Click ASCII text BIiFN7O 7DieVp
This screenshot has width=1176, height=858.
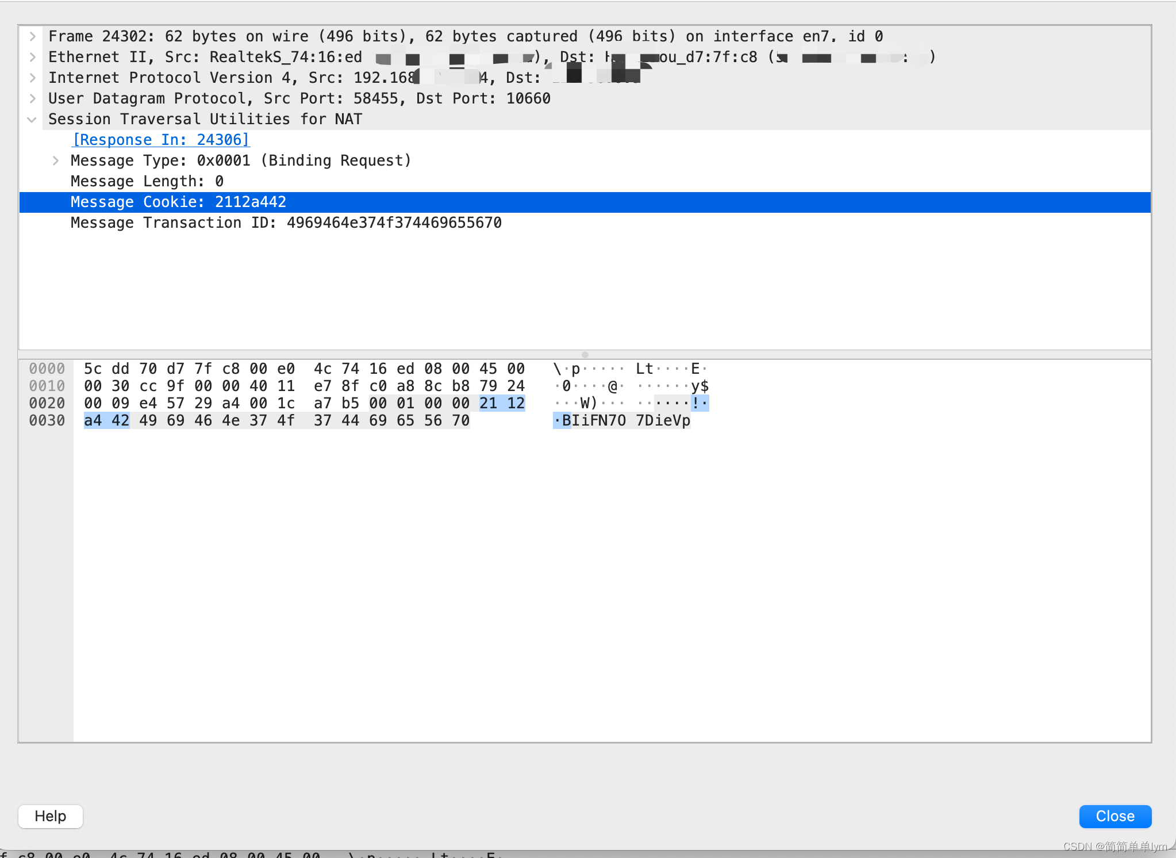[627, 420]
